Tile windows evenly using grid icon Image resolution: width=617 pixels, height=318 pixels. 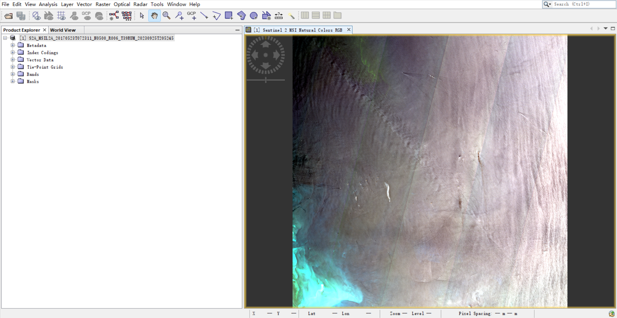(x=326, y=15)
